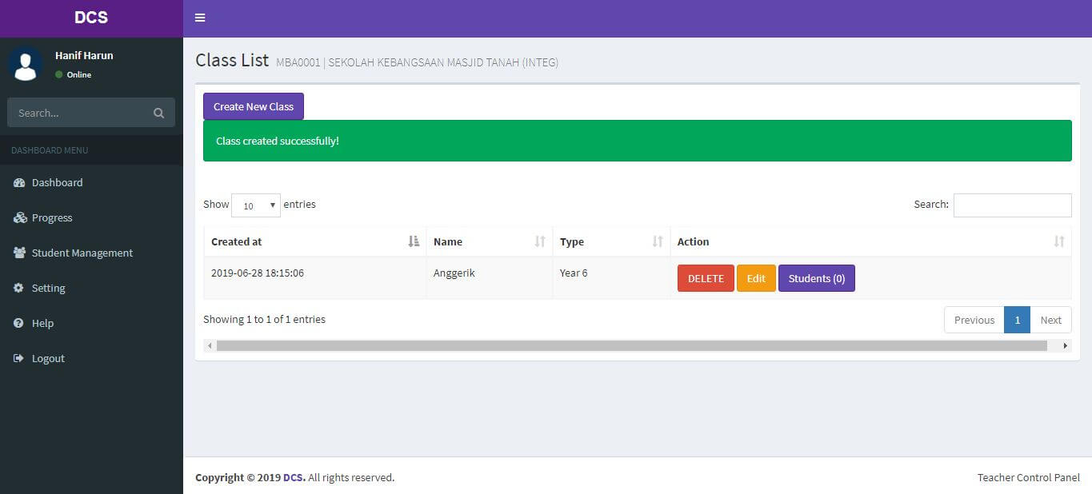Delete the Anggerik class
1092x494 pixels.
tap(706, 278)
